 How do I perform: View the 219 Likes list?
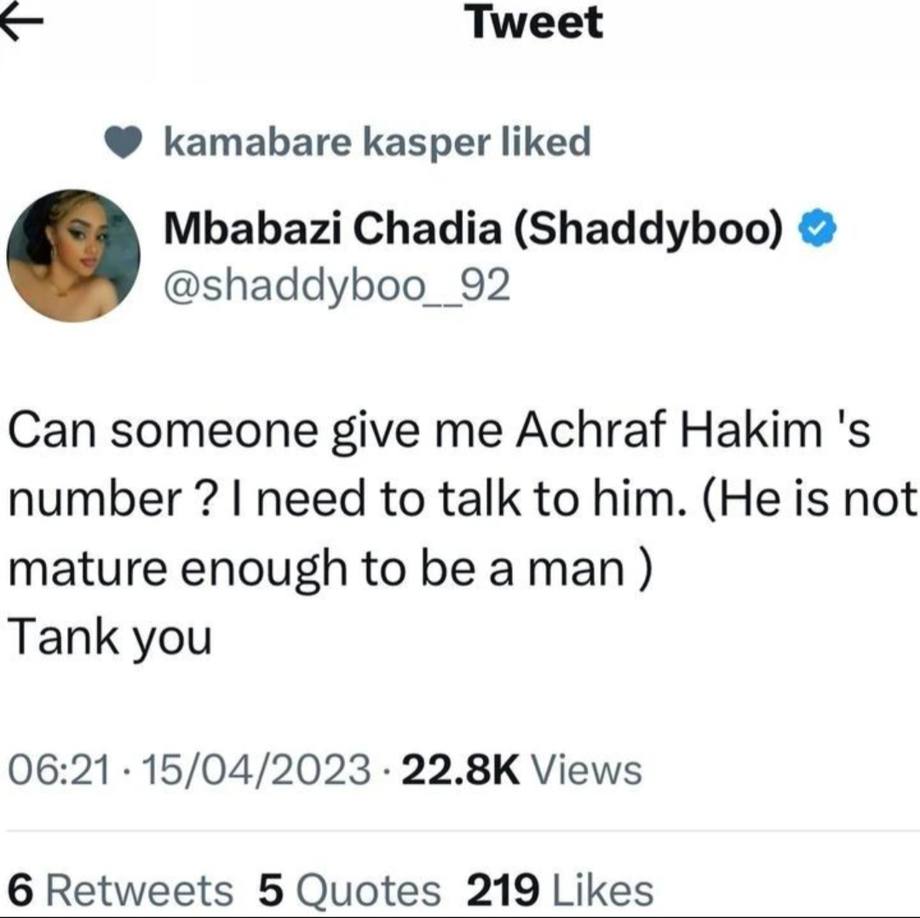[x=560, y=889]
